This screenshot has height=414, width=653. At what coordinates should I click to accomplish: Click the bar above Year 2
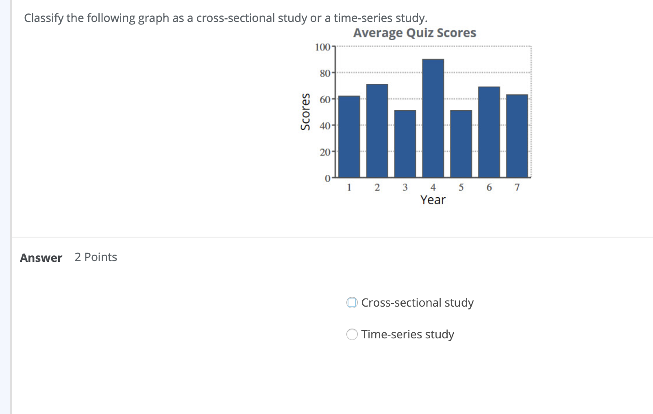click(377, 130)
